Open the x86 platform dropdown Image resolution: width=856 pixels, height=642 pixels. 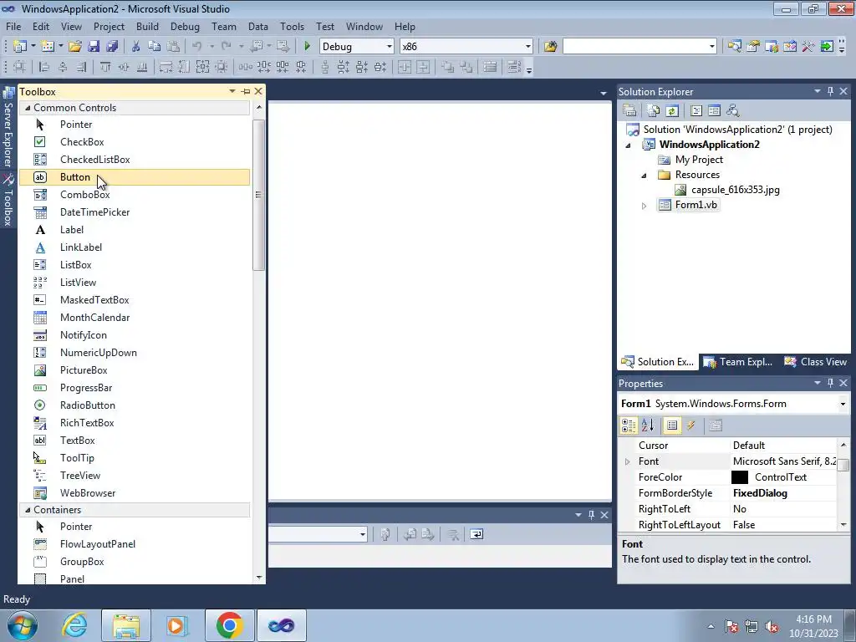coord(528,47)
